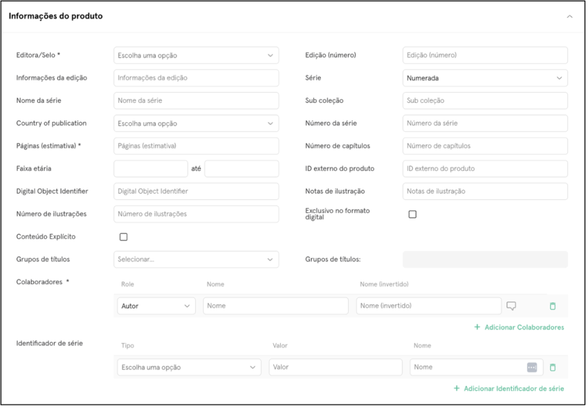
Task: Click the Informações da edição field
Action: point(196,78)
